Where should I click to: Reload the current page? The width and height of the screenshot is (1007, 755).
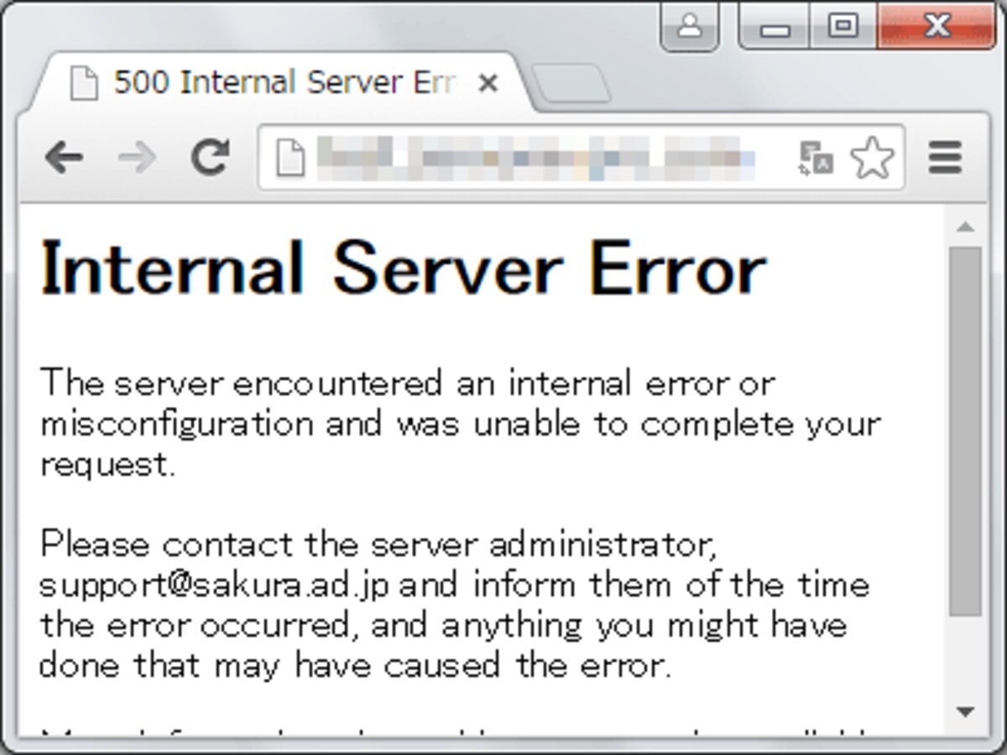[x=210, y=157]
